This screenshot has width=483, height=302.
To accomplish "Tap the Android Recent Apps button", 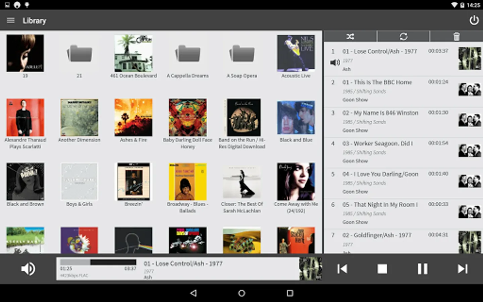I will click(290, 293).
